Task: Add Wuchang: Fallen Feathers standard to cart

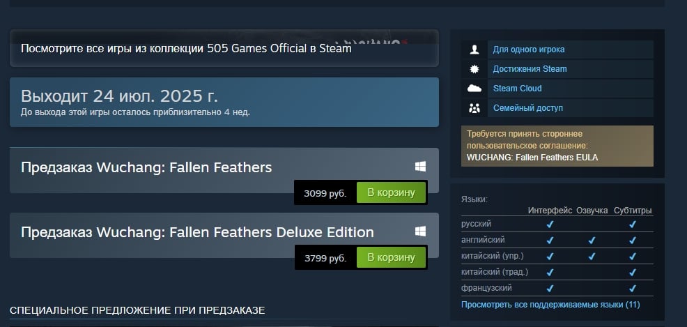Action: click(392, 192)
